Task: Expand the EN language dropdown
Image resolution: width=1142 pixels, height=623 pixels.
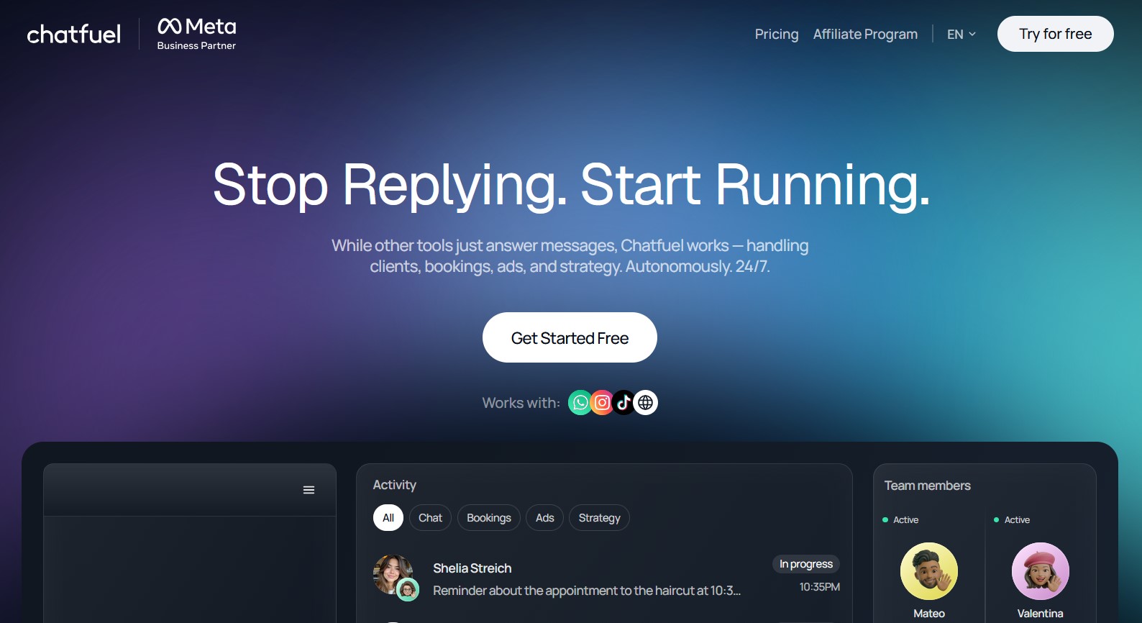Action: point(961,34)
